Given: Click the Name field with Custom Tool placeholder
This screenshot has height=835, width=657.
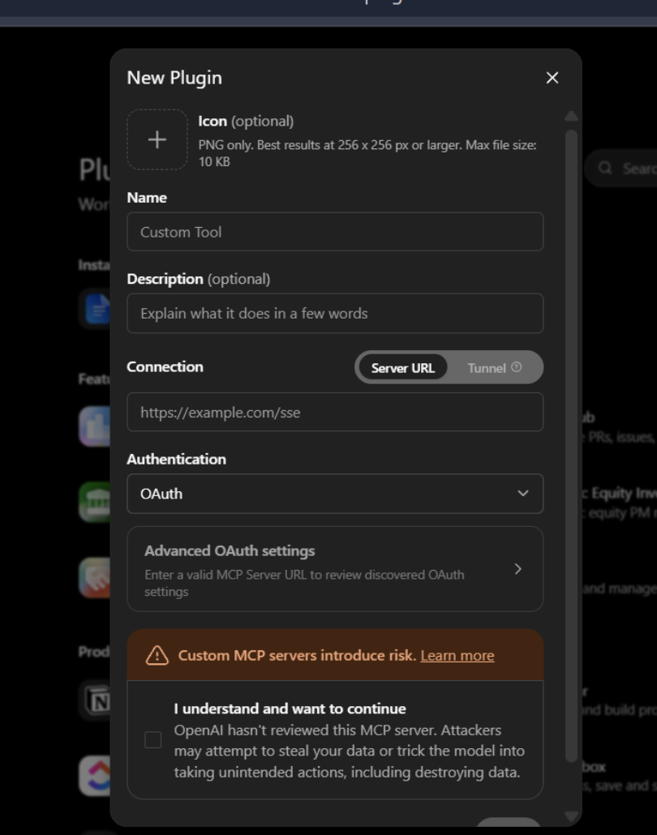Looking at the screenshot, I should pos(335,232).
